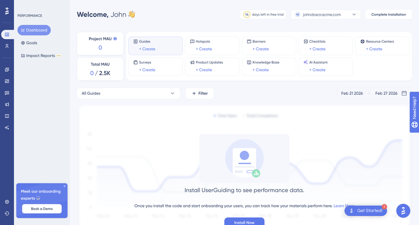Click the Product Updates megaphone icon
Viewport: 419px width, 225px height.
[x=192, y=62]
